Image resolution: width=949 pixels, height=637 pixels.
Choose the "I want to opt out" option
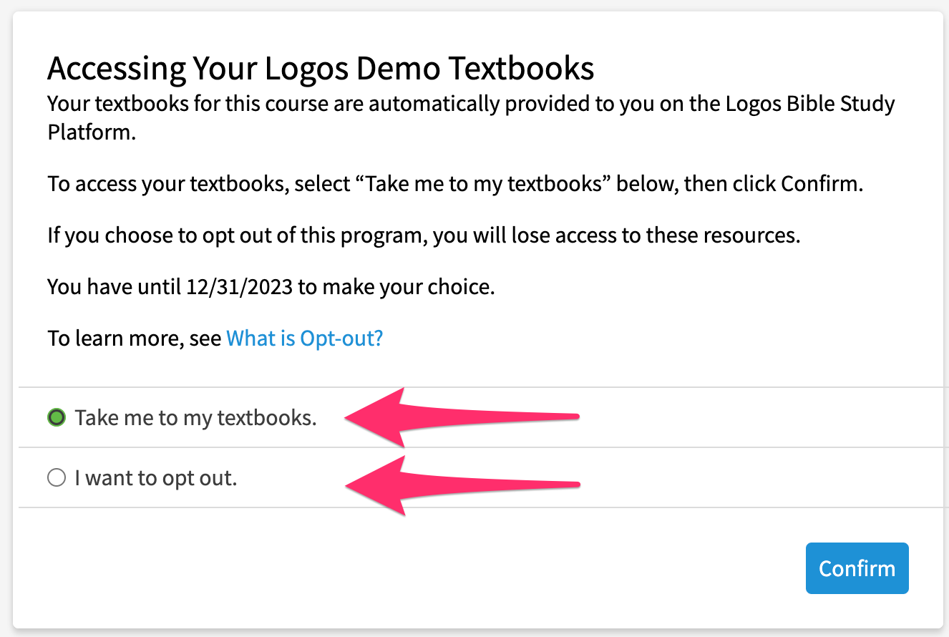pos(57,477)
